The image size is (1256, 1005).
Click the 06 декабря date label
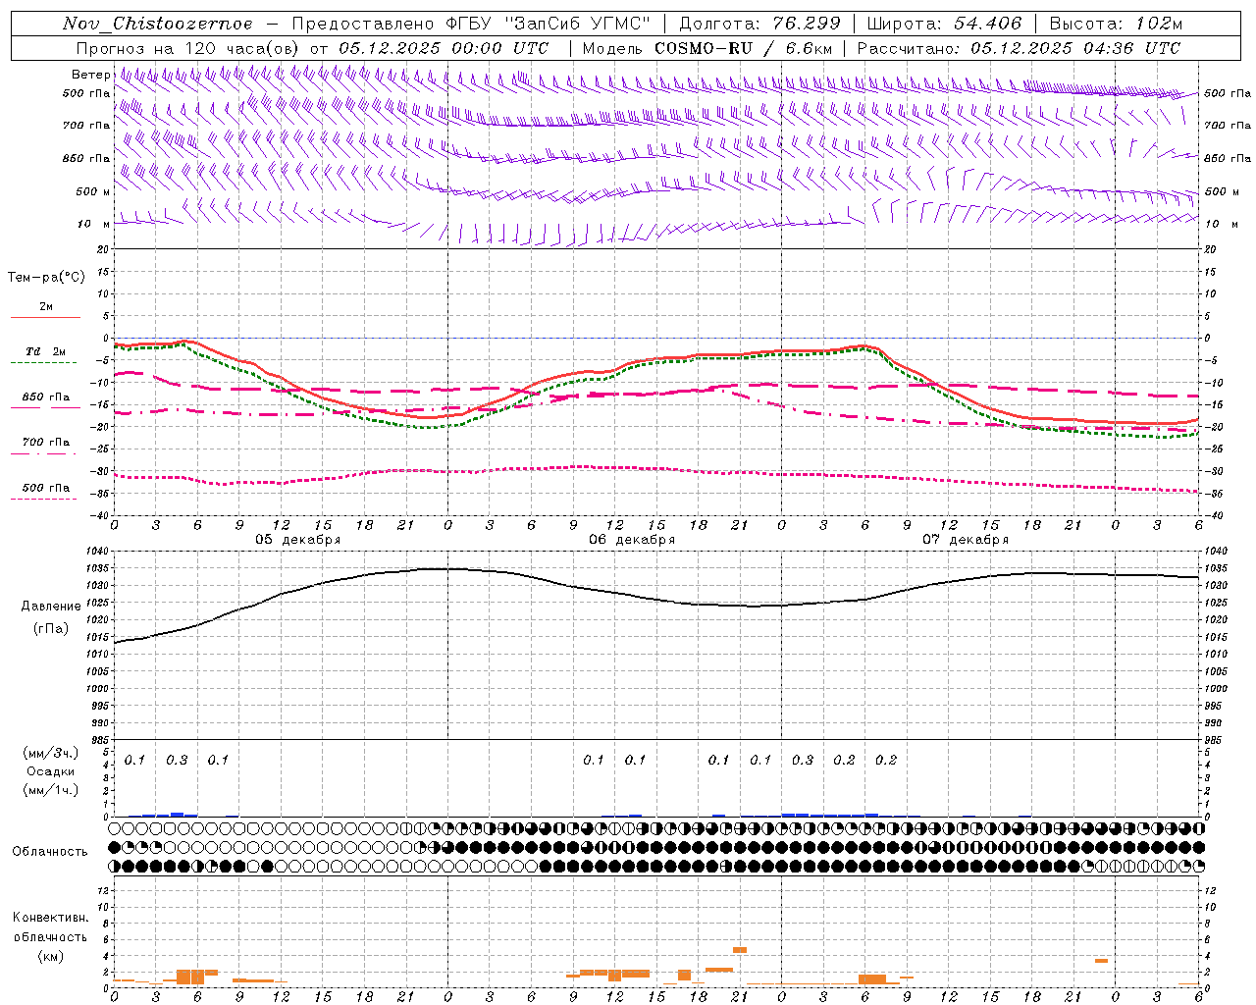click(632, 540)
